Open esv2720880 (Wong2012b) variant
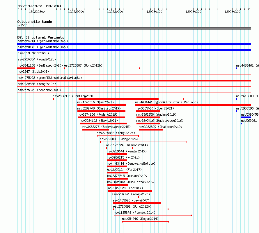The height and width of the screenshot is (233, 259). point(37,59)
